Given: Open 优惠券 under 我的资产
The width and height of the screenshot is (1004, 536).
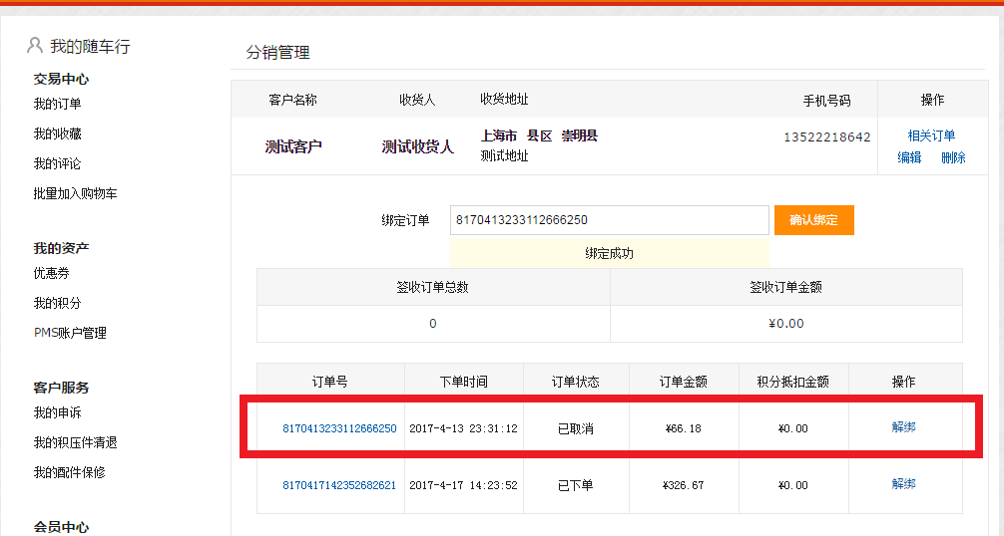Looking at the screenshot, I should pyautogui.click(x=51, y=273).
